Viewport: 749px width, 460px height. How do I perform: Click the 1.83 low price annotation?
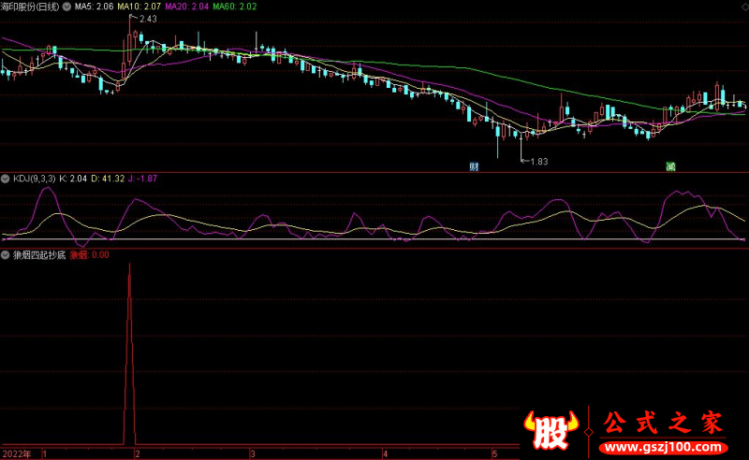coord(537,162)
